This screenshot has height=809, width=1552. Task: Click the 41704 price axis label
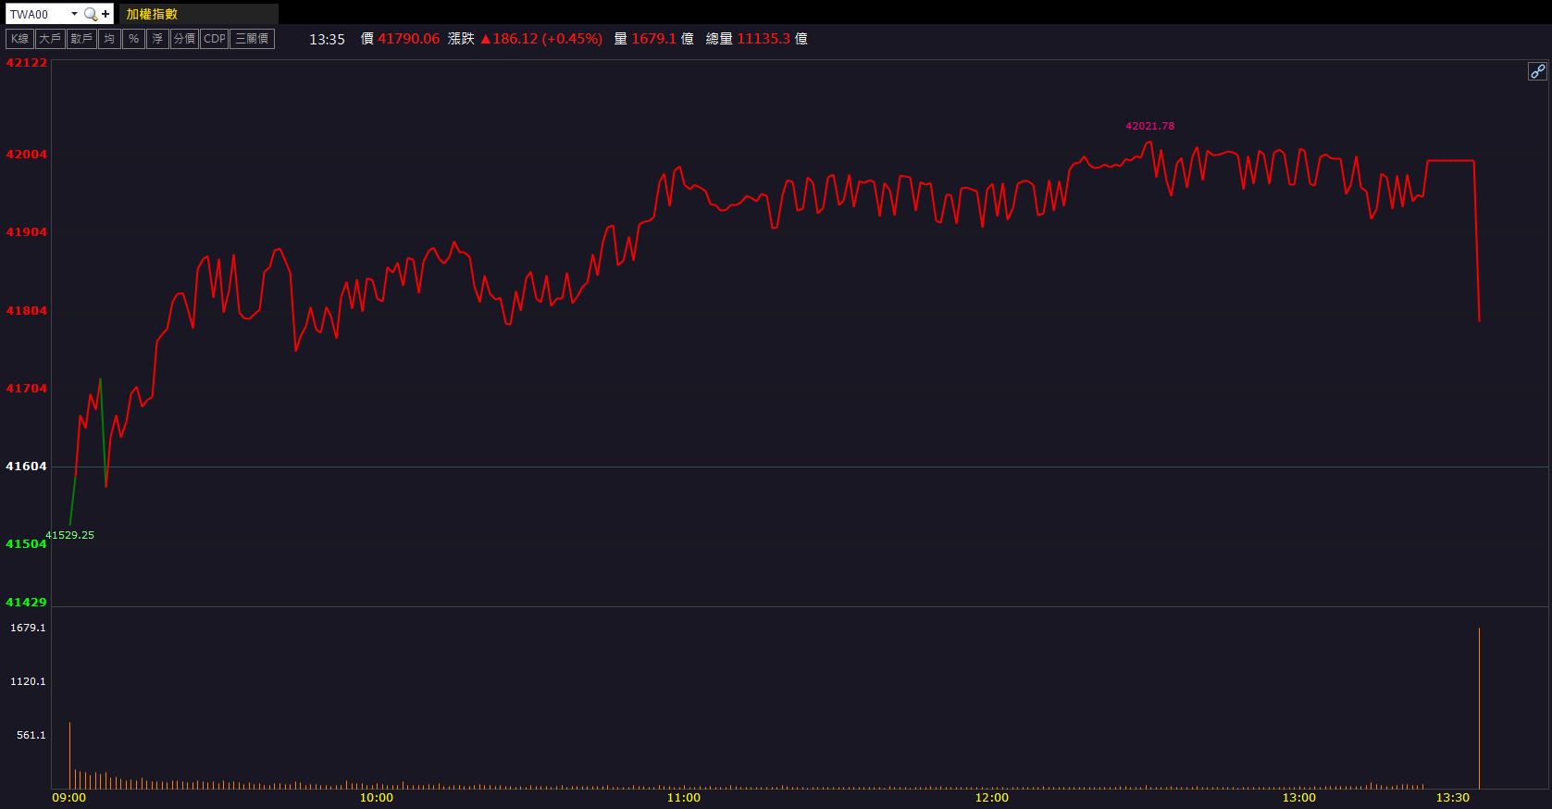pos(26,389)
